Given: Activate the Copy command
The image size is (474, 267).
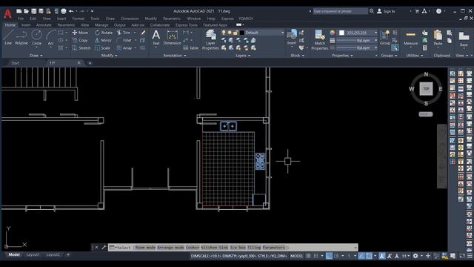Looking at the screenshot, I should pyautogui.click(x=80, y=40).
